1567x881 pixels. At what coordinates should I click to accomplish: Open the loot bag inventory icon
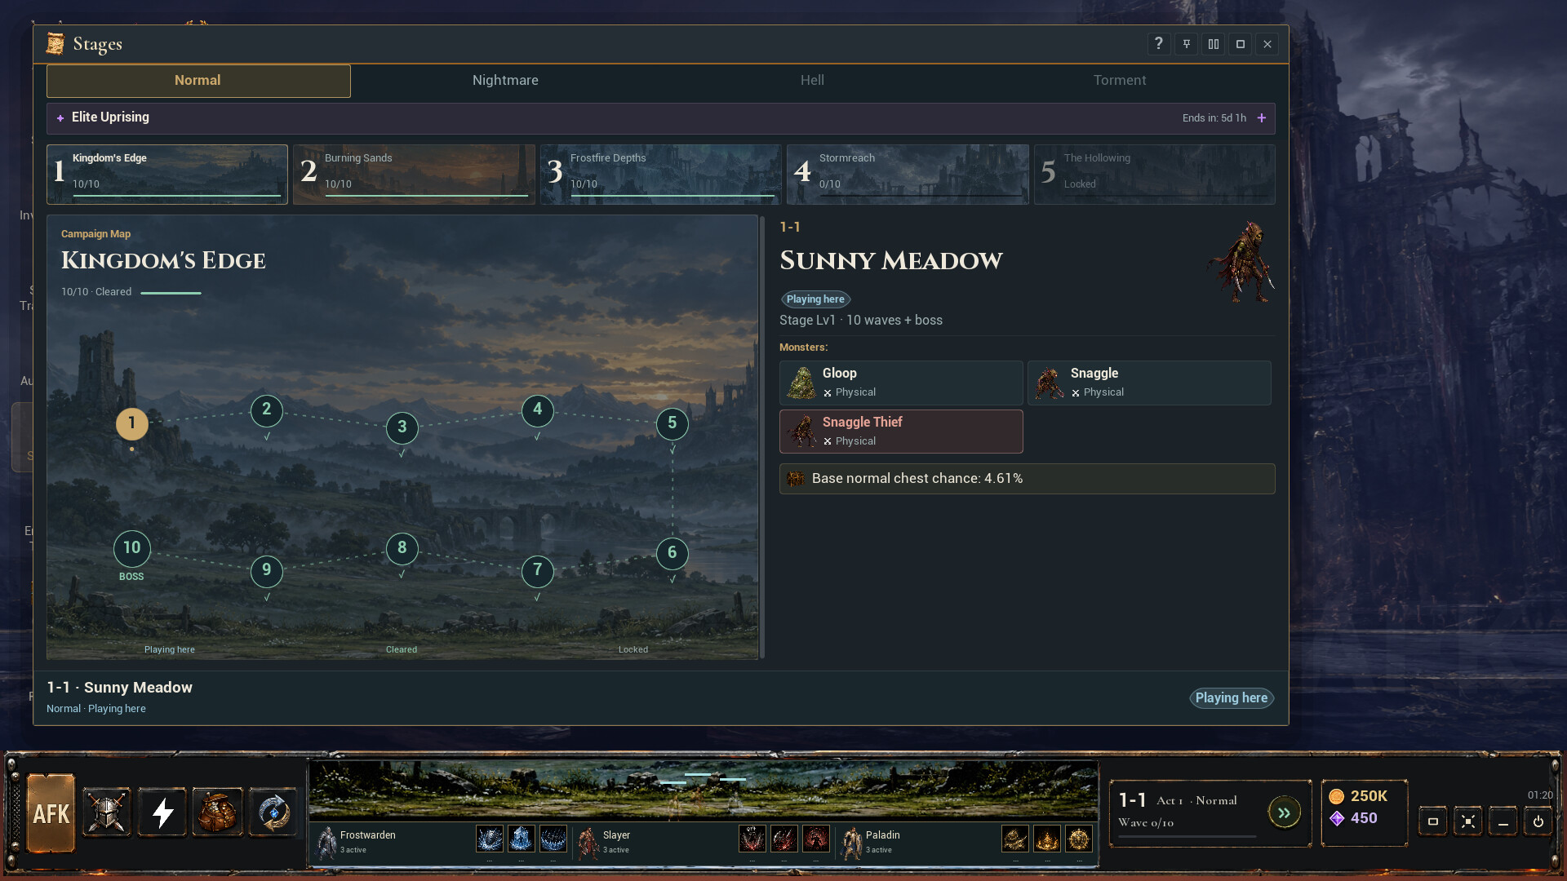218,812
